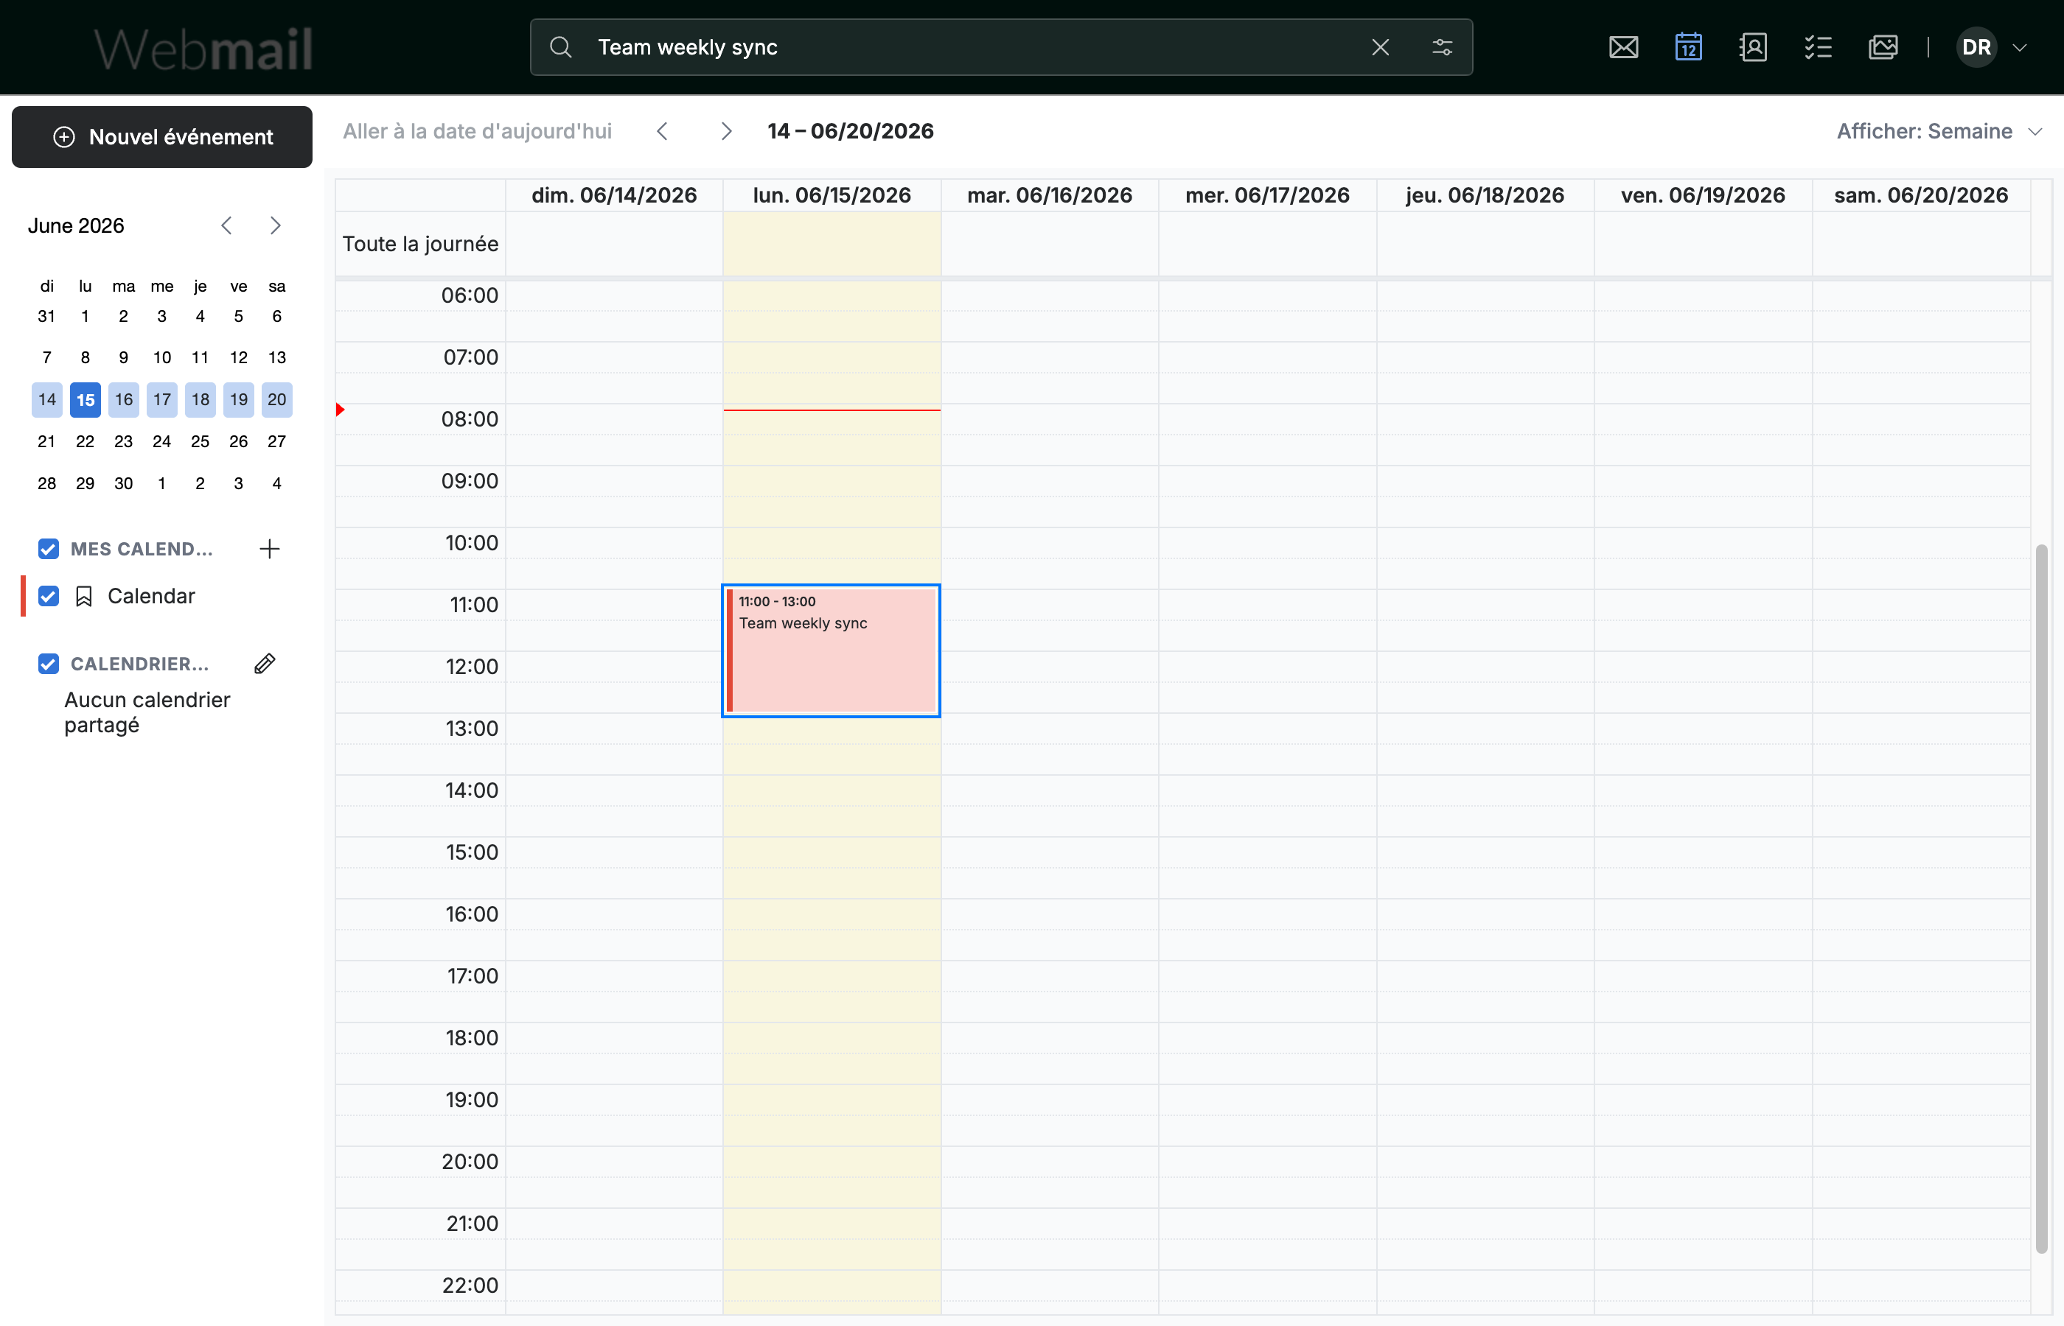Go to today's date link
The height and width of the screenshot is (1326, 2064).
[x=477, y=131]
